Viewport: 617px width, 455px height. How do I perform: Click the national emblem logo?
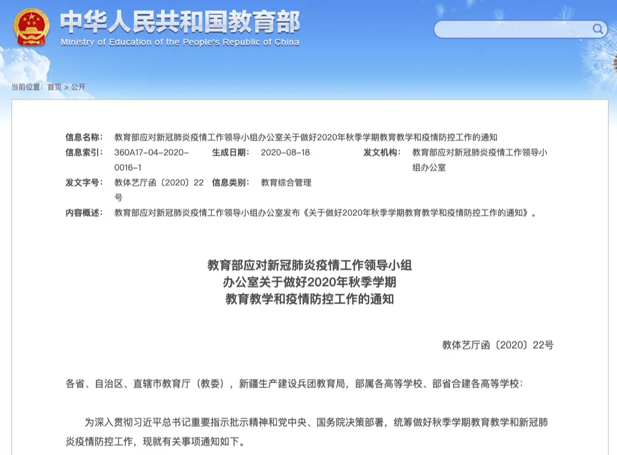32,28
